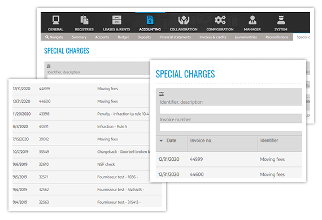Go to the Reconciliations tab
Image resolution: width=322 pixels, height=220 pixels.
277,37
